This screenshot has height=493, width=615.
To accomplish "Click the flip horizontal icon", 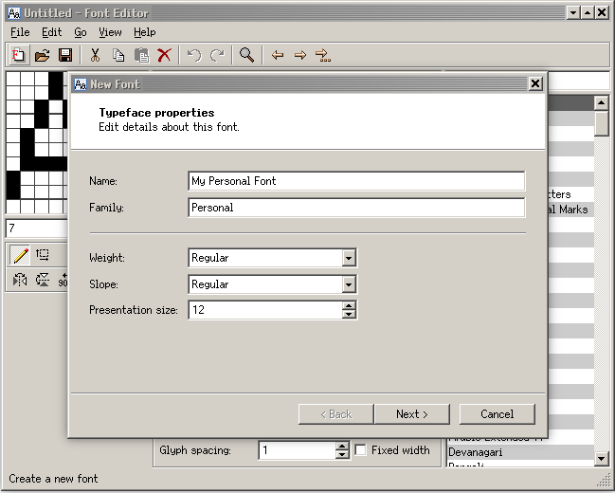I will [x=20, y=280].
